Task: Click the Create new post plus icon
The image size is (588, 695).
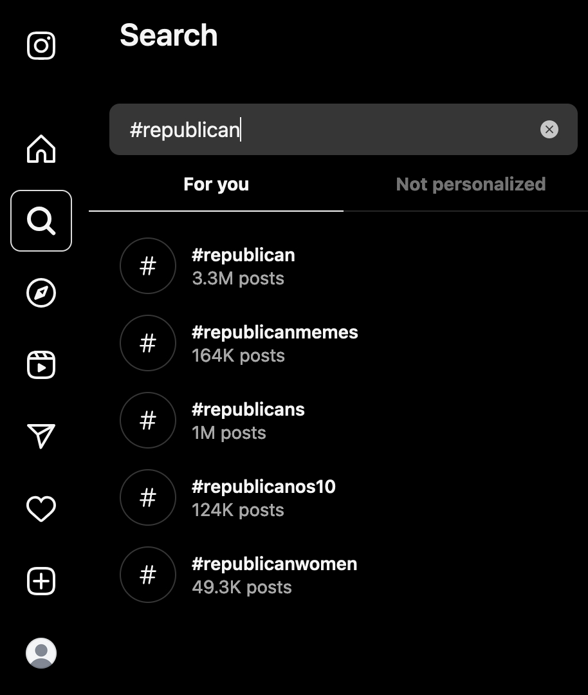Action: pyautogui.click(x=41, y=581)
